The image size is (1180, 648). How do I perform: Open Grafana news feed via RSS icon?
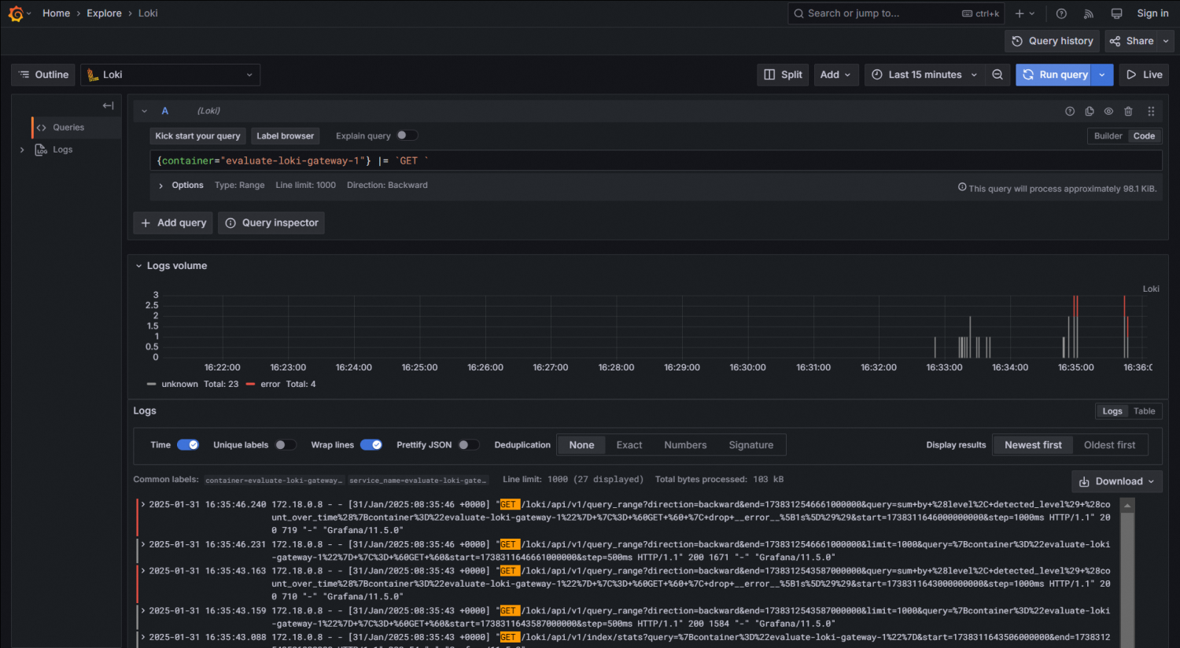point(1088,13)
